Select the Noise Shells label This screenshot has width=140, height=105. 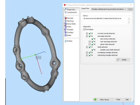click(x=71, y=24)
